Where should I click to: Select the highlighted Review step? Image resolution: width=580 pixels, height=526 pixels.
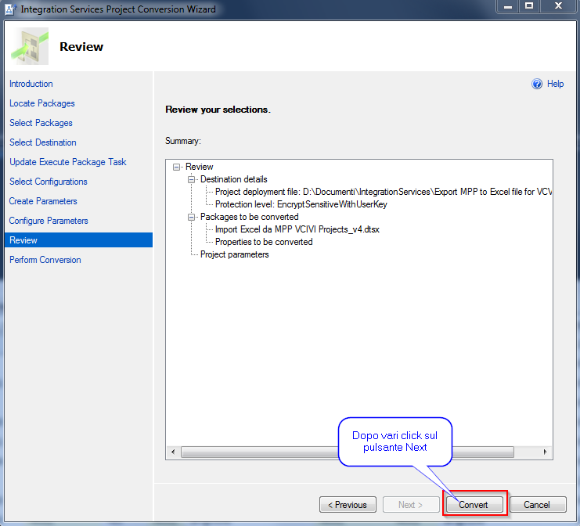[x=79, y=240]
